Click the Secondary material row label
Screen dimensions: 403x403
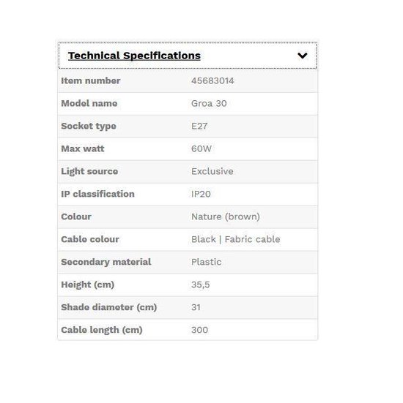(106, 262)
